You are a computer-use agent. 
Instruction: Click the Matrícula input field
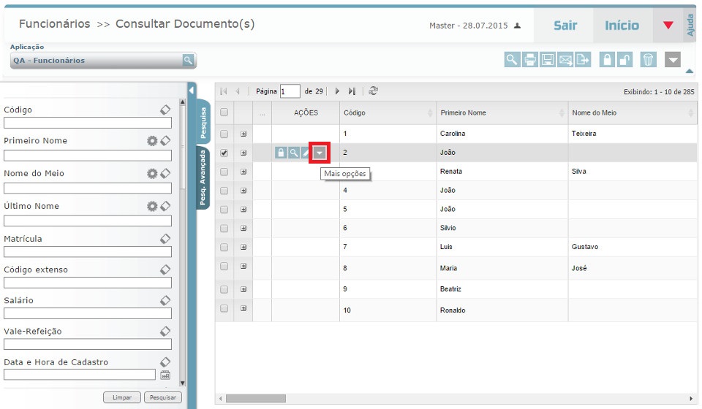(88, 252)
